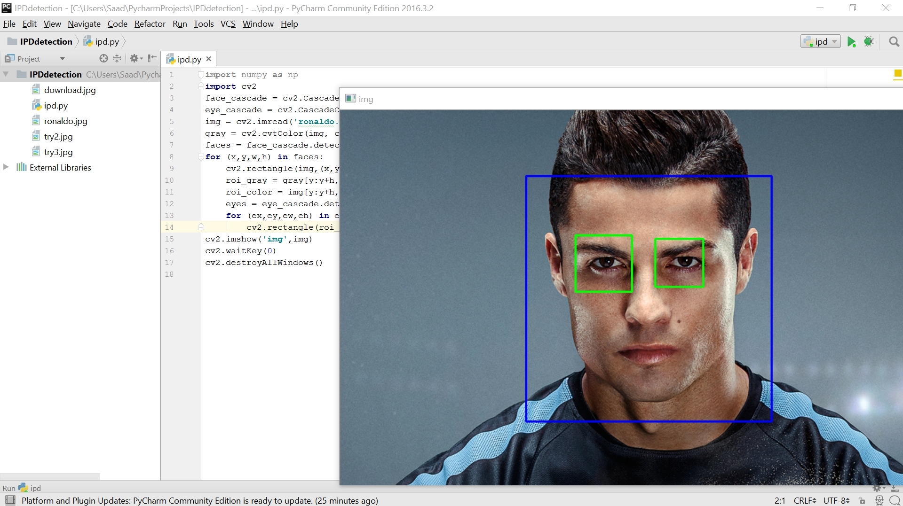Toggle code folding at line 8 for loop
The width and height of the screenshot is (903, 506).
[x=201, y=157]
